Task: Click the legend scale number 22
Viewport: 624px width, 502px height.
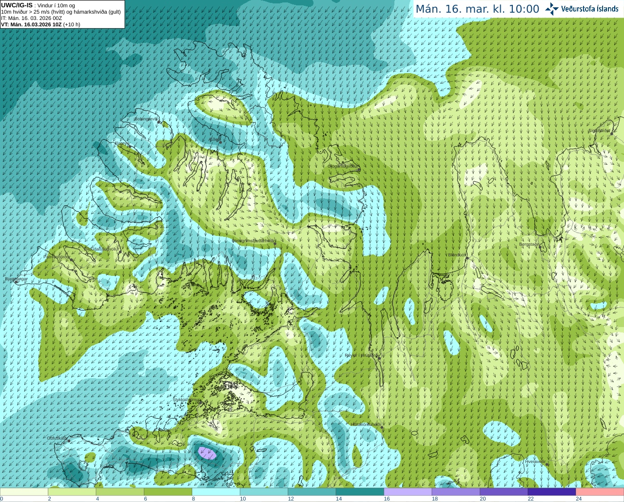Action: coord(530,499)
